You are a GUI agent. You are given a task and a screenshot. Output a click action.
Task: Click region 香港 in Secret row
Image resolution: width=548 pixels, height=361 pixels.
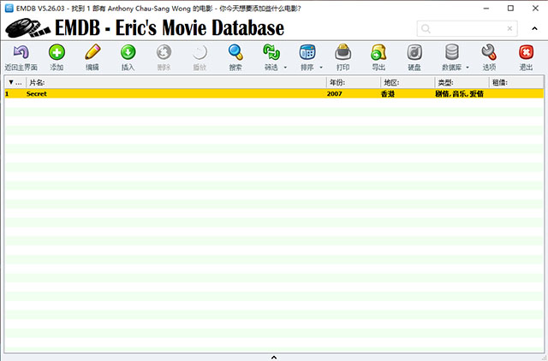pyautogui.click(x=388, y=93)
